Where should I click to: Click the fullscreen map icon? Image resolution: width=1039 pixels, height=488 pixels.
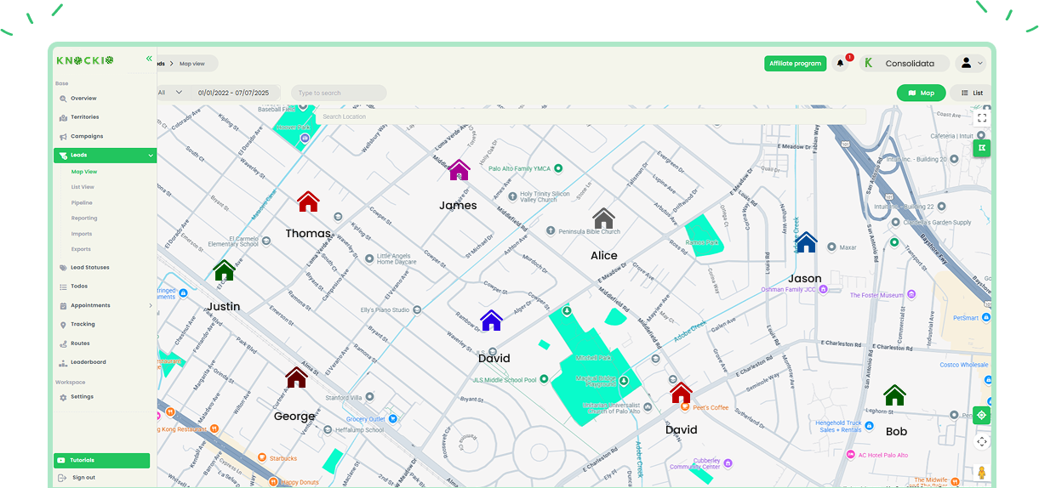(x=982, y=118)
